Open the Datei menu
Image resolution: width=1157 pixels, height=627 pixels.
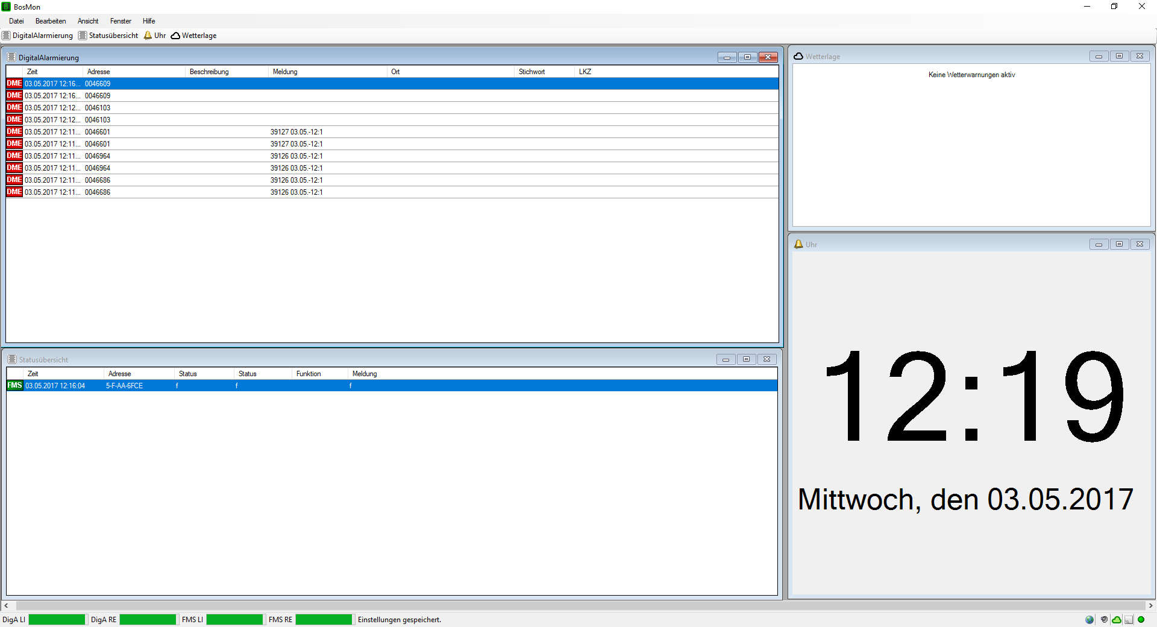pyautogui.click(x=16, y=21)
